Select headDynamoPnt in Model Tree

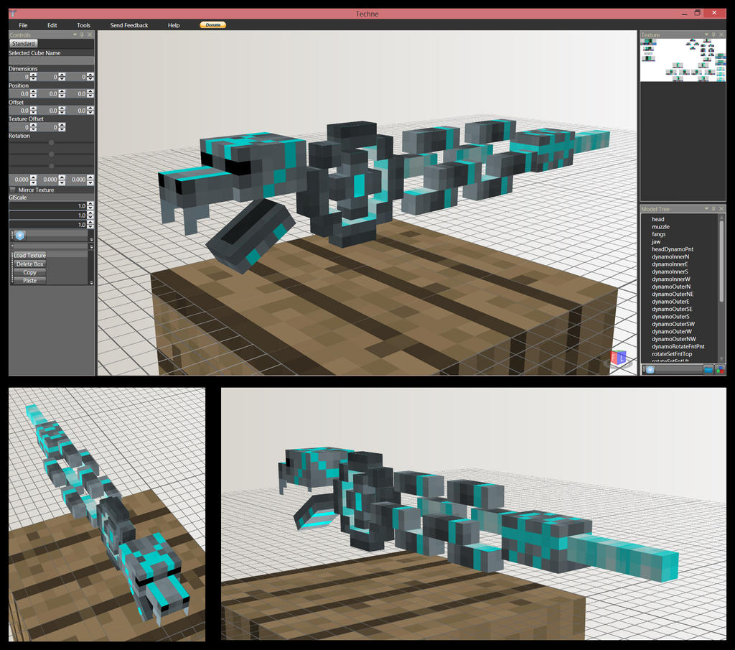pos(672,249)
